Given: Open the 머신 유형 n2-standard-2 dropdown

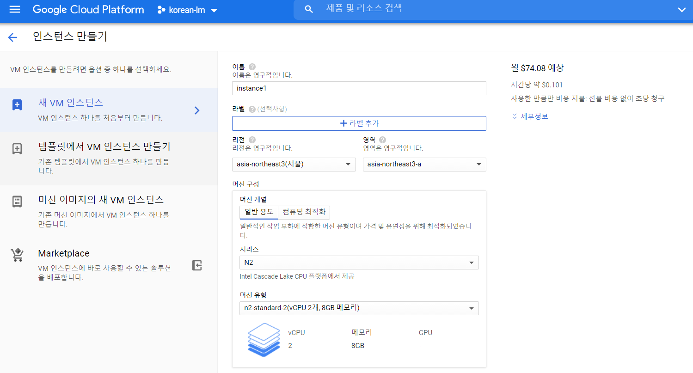Looking at the screenshot, I should [359, 308].
